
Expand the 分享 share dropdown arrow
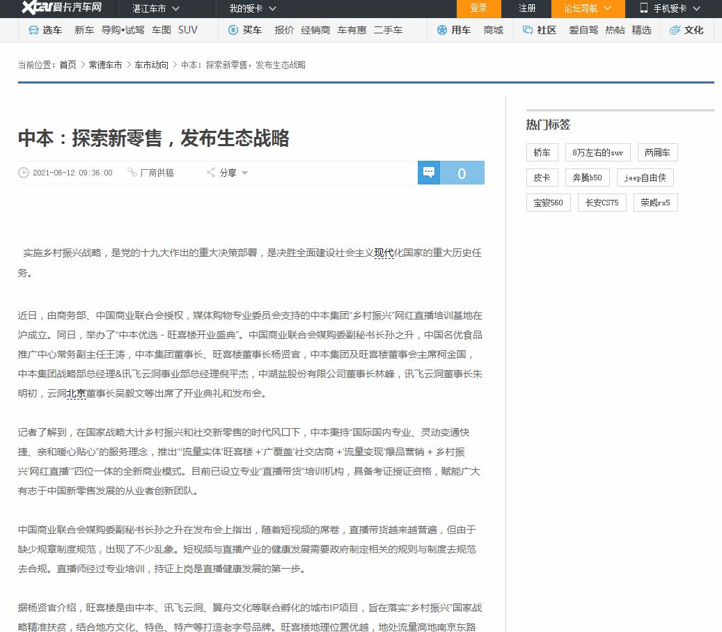click(x=244, y=173)
